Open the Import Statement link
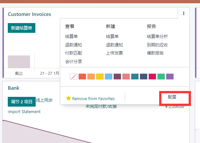 tap(24, 112)
